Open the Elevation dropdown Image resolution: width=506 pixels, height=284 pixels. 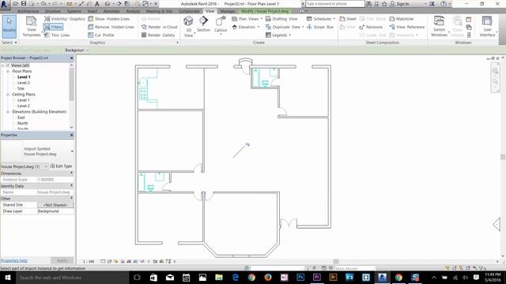[x=246, y=27]
